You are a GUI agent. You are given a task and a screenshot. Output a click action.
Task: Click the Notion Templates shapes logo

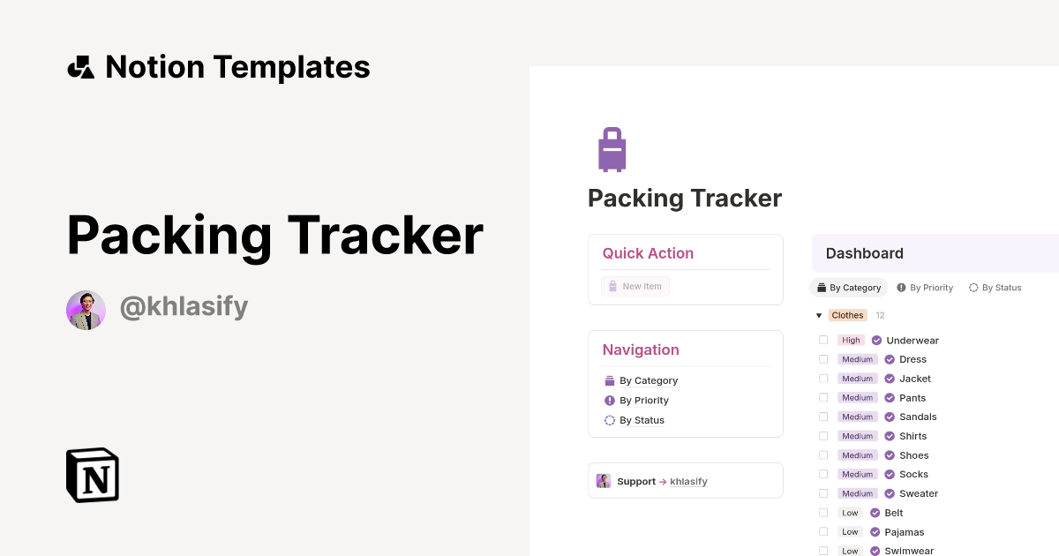[x=81, y=67]
